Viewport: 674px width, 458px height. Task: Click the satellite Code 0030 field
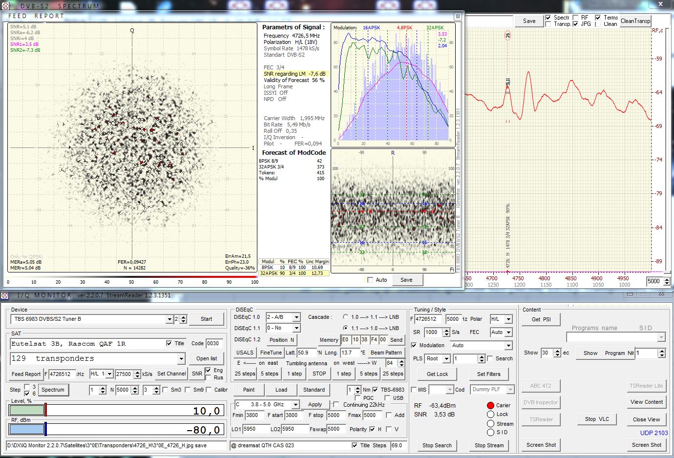(x=214, y=343)
